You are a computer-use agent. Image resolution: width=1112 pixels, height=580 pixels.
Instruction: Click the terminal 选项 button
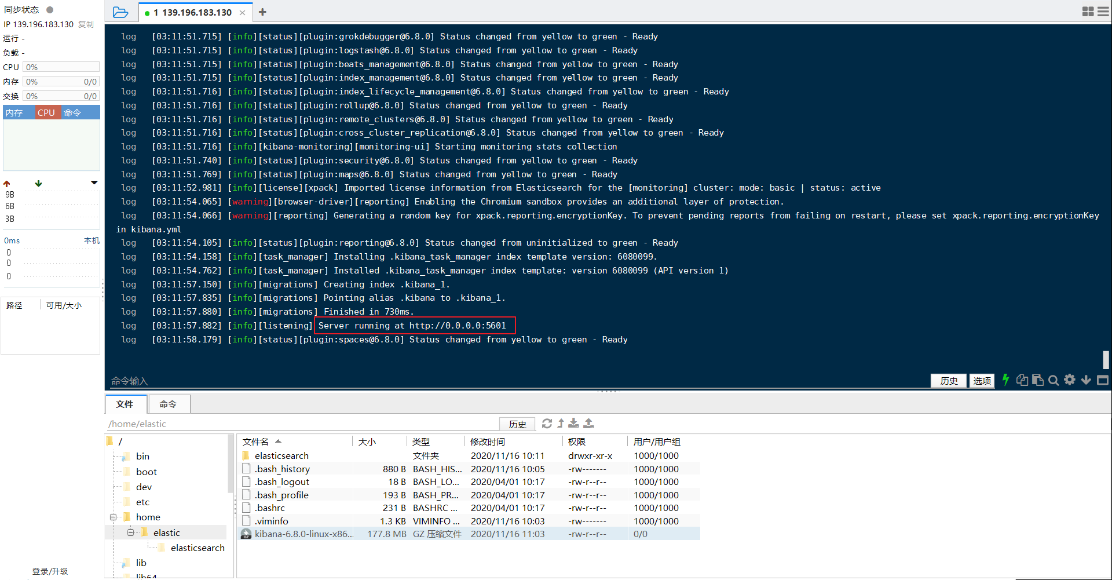coord(982,381)
